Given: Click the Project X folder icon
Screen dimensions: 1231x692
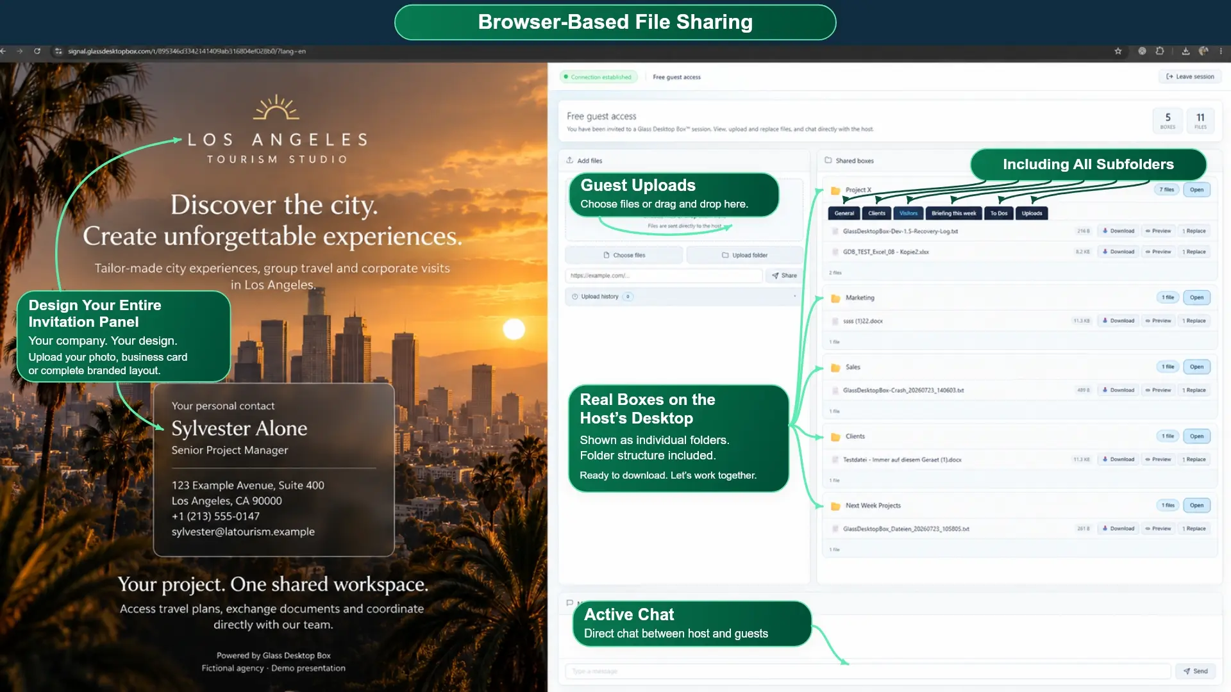Looking at the screenshot, I should pyautogui.click(x=835, y=190).
